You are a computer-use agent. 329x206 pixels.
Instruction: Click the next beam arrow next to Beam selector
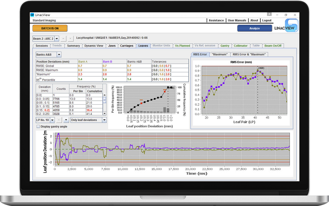pyautogui.click(x=71, y=38)
